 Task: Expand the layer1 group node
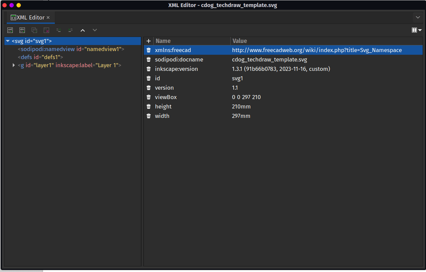[x=14, y=65]
